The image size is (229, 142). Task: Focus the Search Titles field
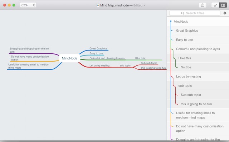point(195,13)
